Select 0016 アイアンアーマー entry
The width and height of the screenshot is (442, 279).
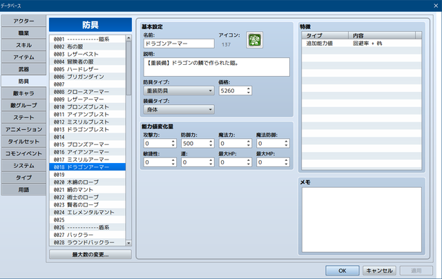(88, 152)
